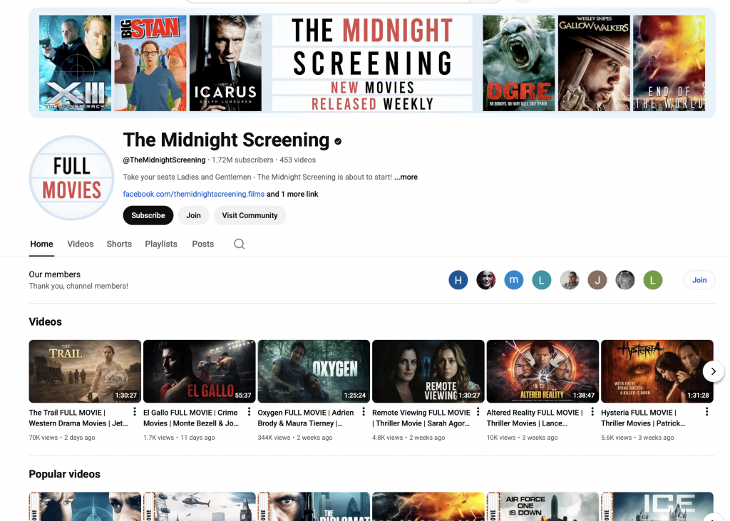Open the options menu for The Trail video
The height and width of the screenshot is (521, 730).
click(x=134, y=412)
